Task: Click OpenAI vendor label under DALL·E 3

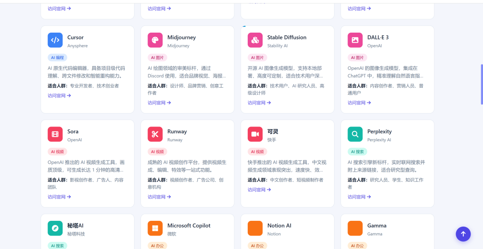Action: 375,46
